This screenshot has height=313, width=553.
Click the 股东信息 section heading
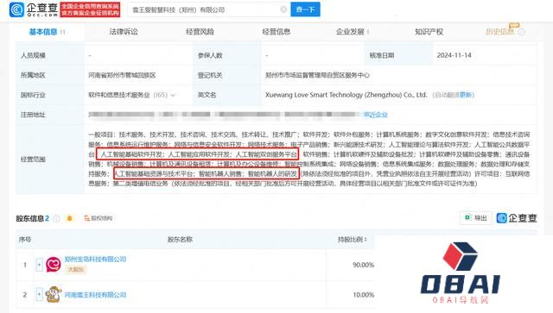coord(33,218)
